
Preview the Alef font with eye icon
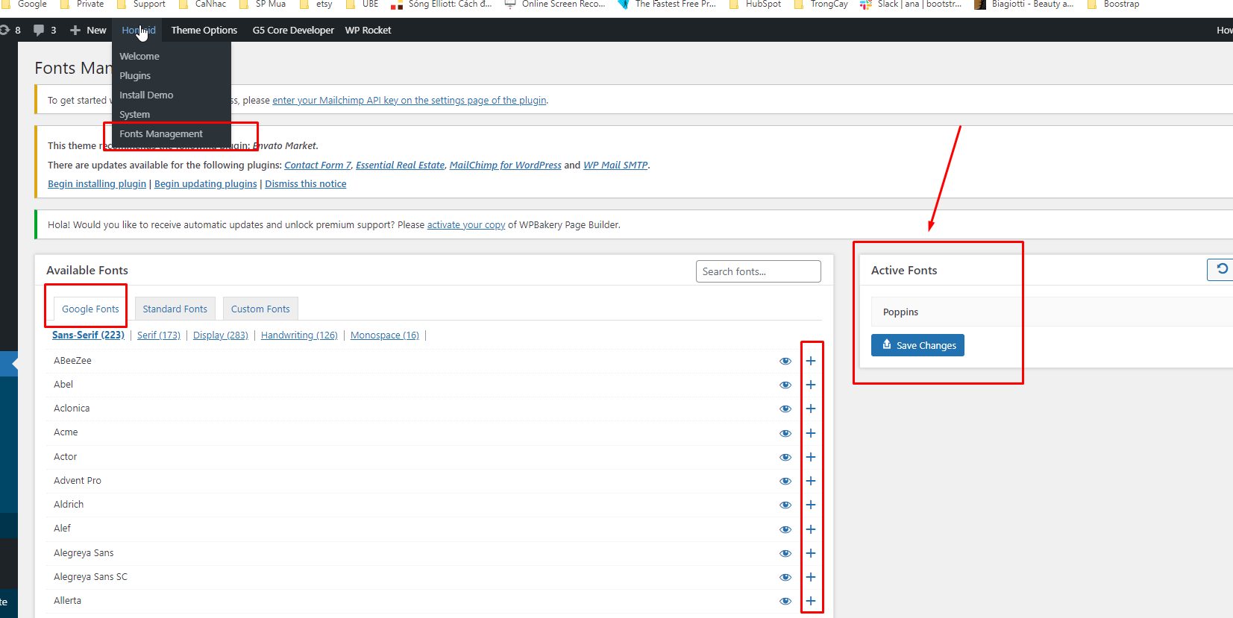(x=785, y=529)
